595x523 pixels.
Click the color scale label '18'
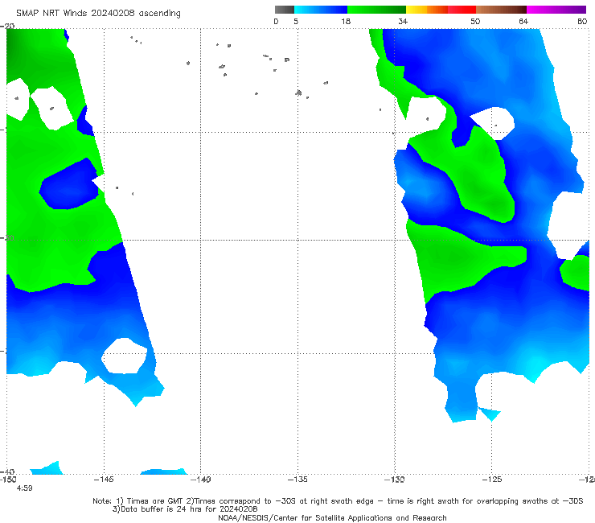coord(346,21)
